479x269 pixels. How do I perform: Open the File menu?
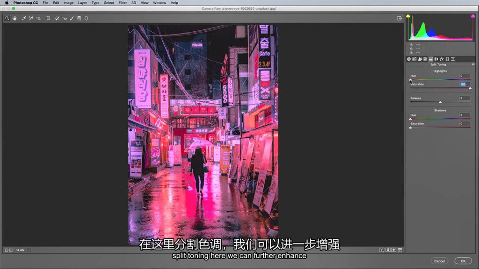(x=45, y=3)
